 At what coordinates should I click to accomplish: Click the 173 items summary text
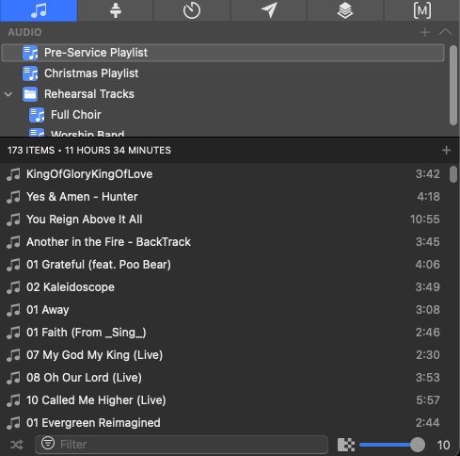(89, 150)
